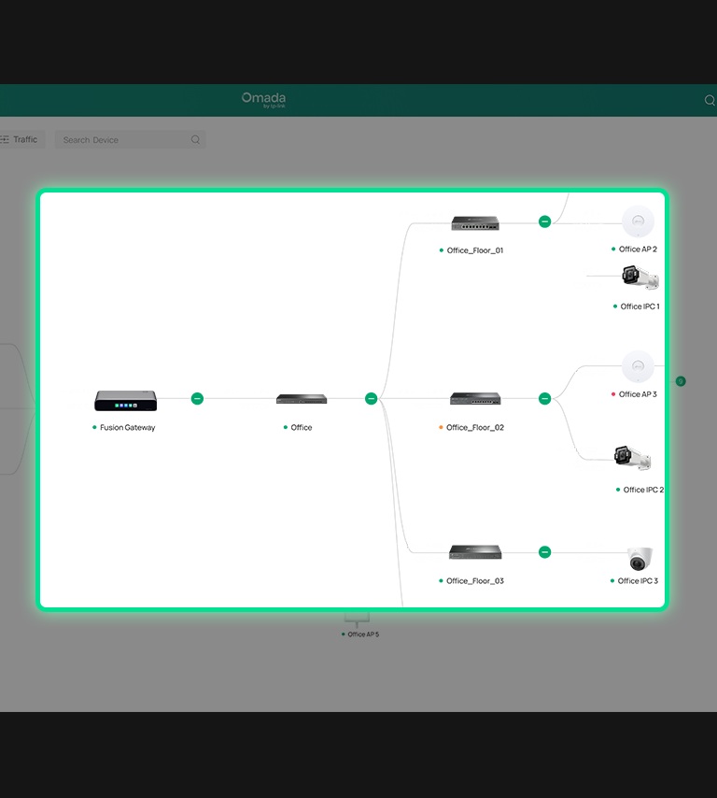Select the Office_Floor_03 switch icon
This screenshot has height=798, width=717.
[475, 551]
